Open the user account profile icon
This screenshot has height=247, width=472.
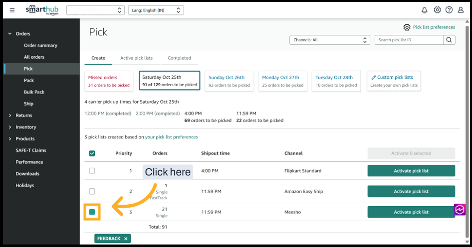click(x=461, y=10)
